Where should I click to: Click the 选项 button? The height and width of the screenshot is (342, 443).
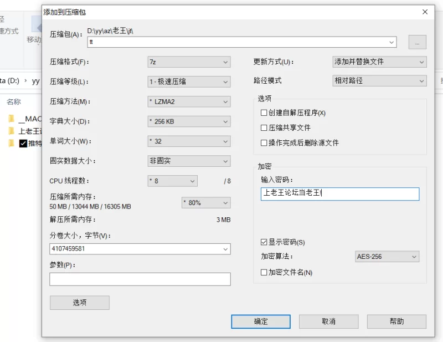(x=79, y=303)
